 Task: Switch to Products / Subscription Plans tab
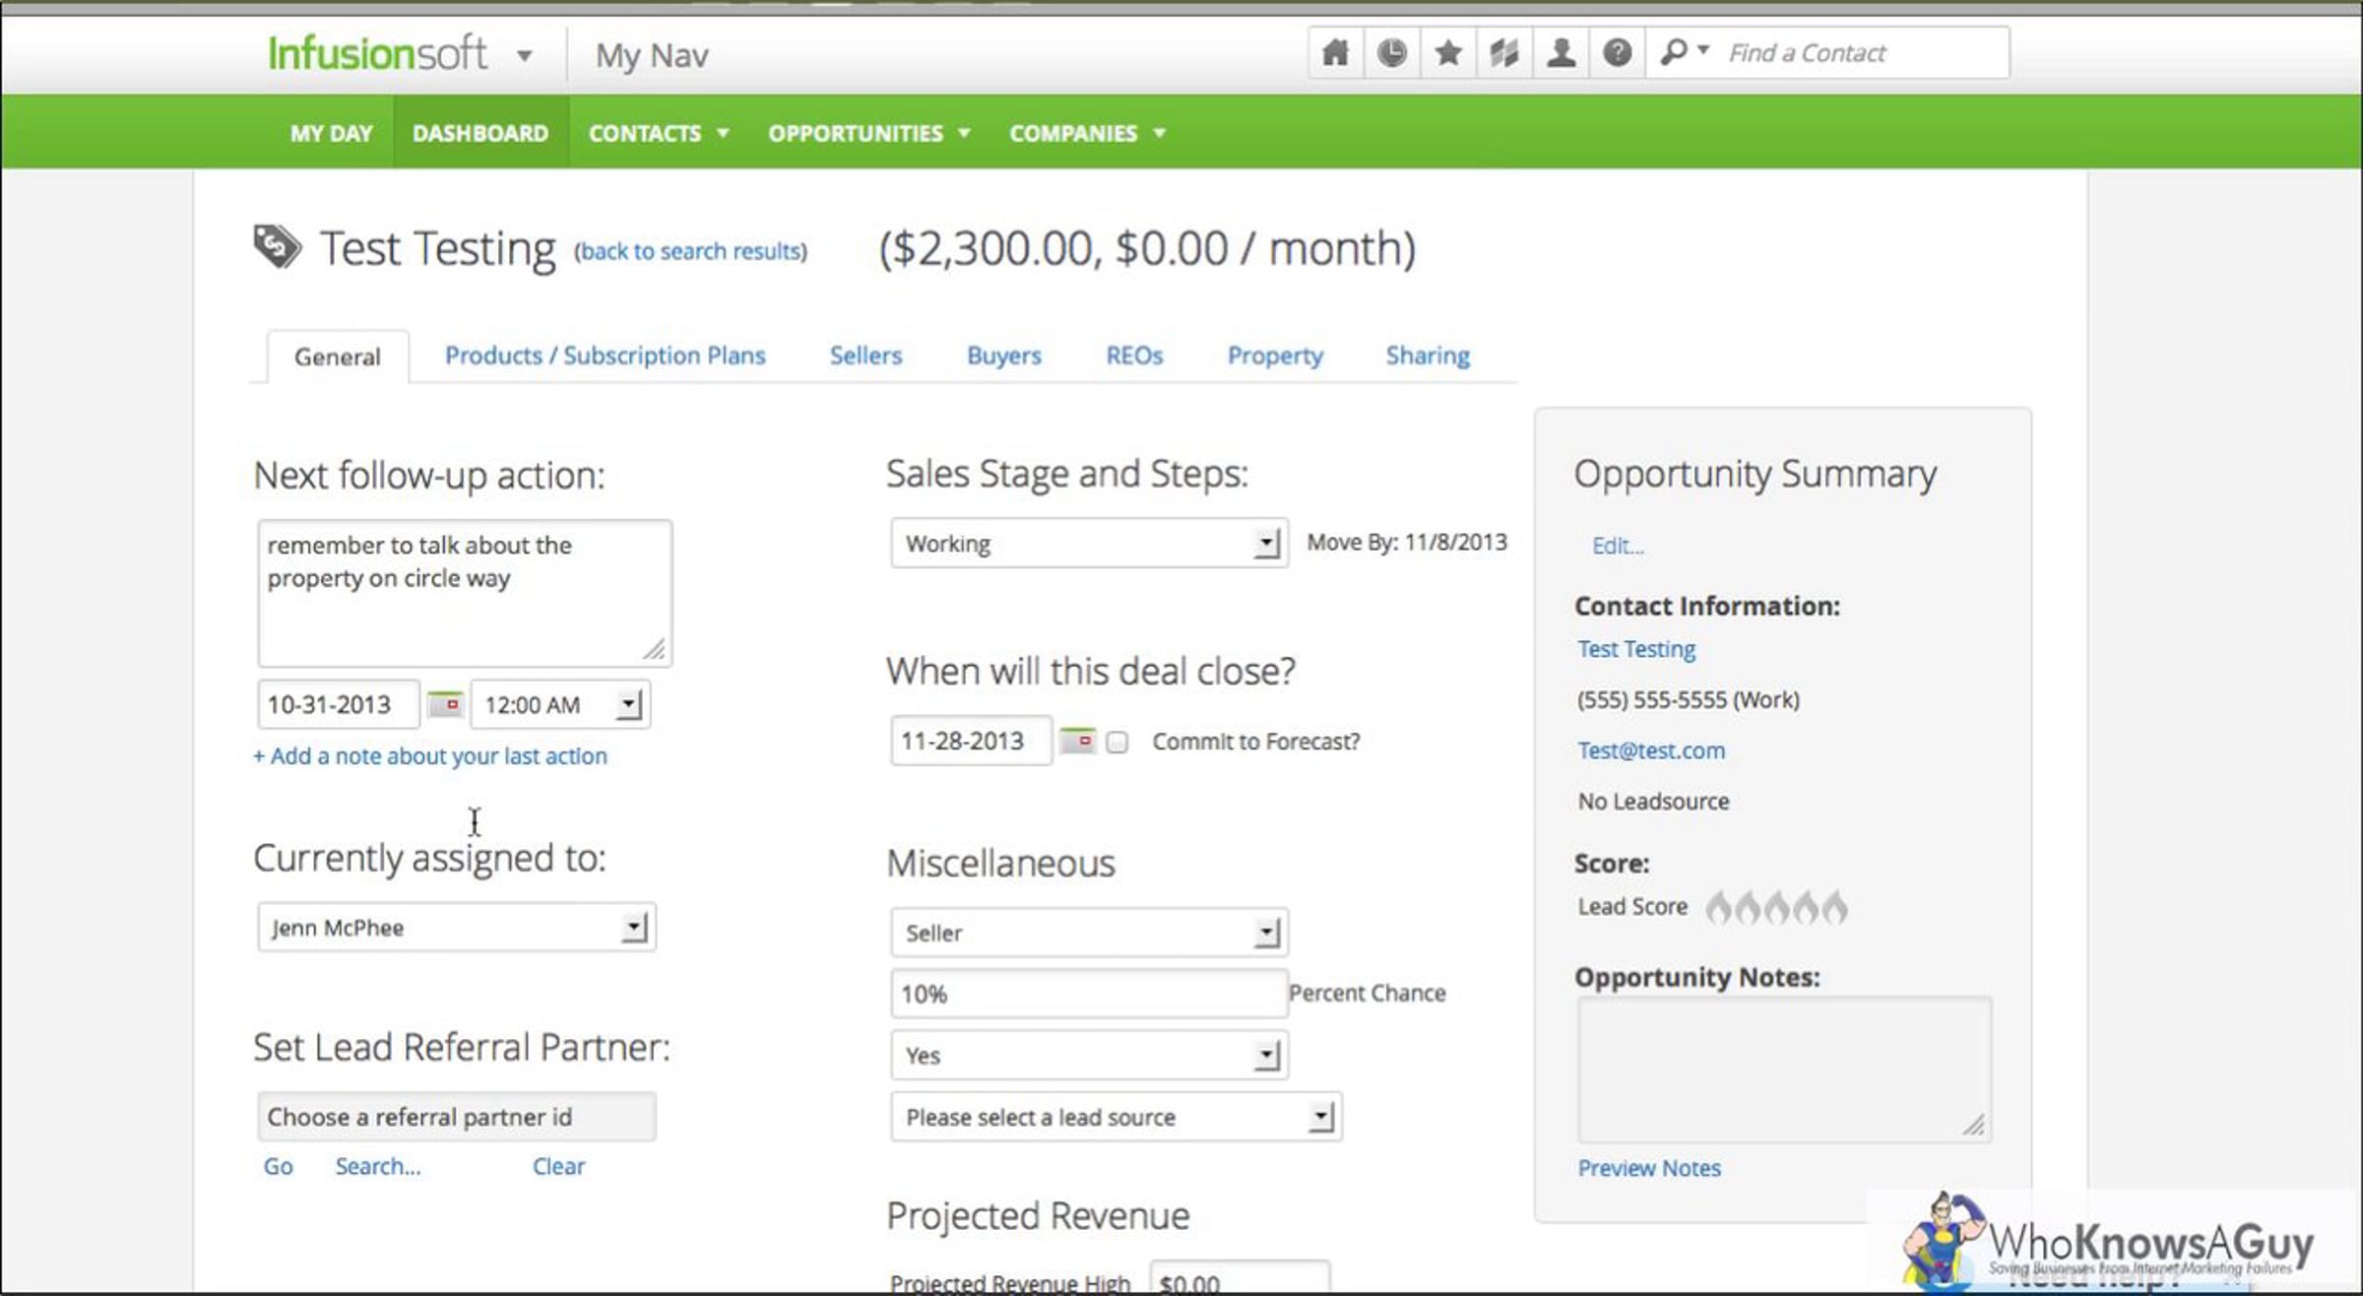[605, 356]
